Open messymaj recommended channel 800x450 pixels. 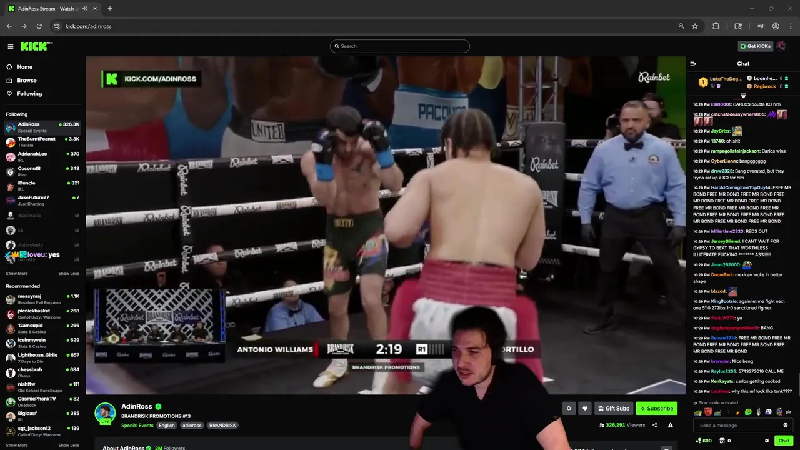(x=42, y=299)
